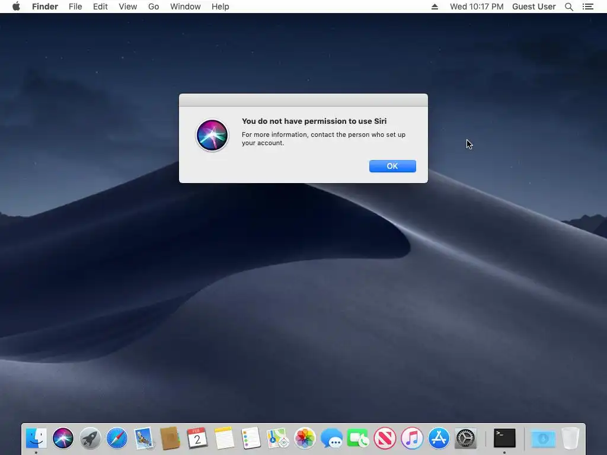The height and width of the screenshot is (455, 607).
Task: Open Launchpad rocket icon
Action: (90, 438)
